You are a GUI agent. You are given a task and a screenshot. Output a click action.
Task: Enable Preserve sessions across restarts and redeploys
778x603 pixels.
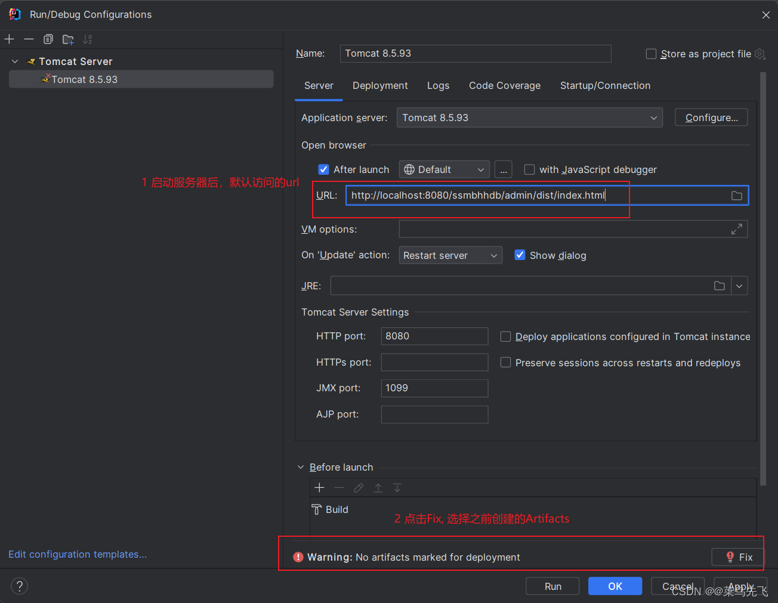pyautogui.click(x=505, y=363)
